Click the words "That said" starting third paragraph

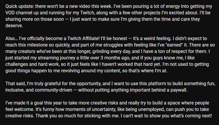point(15,83)
